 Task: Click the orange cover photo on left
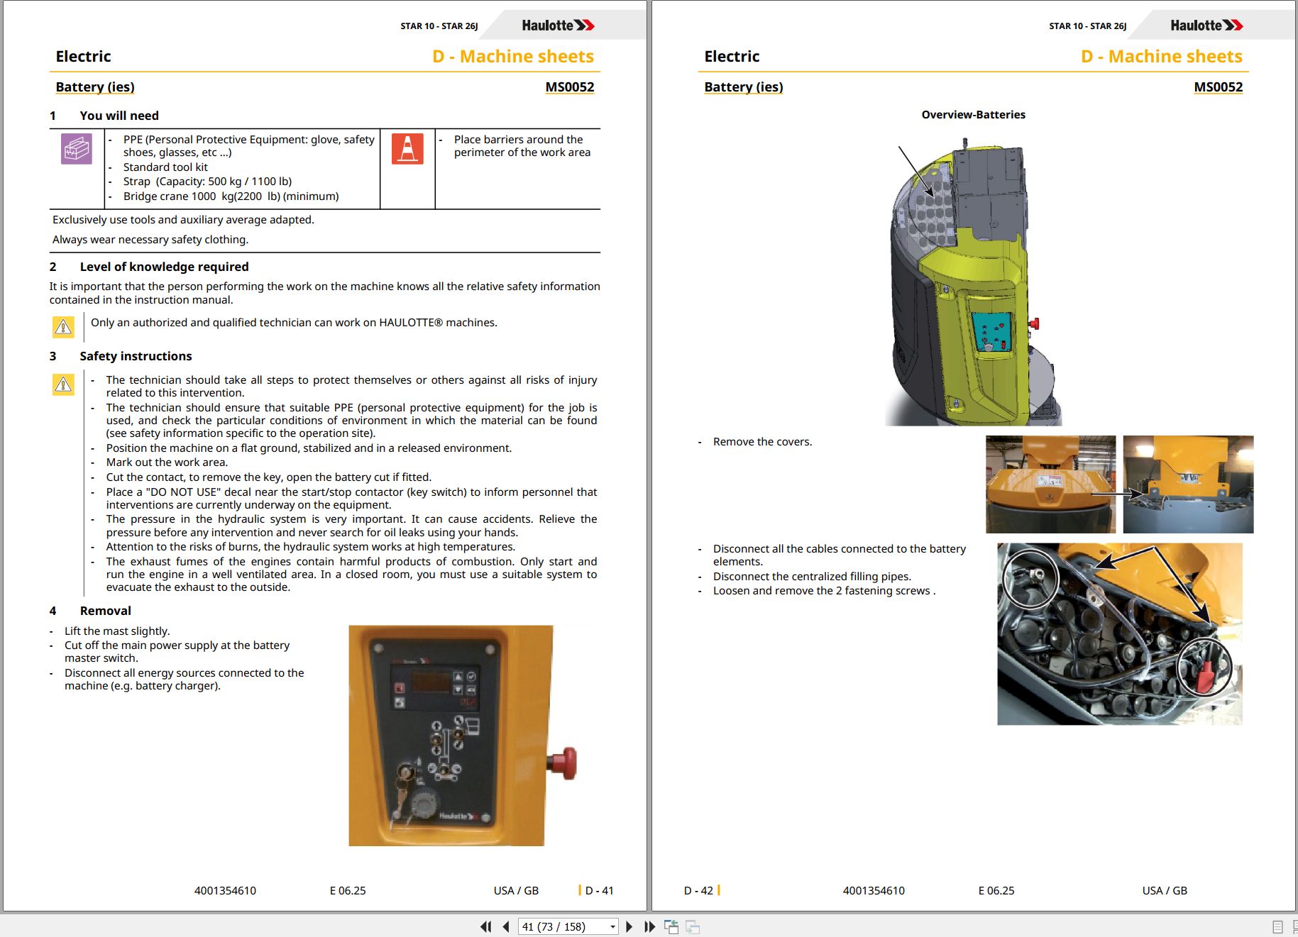(x=1050, y=484)
